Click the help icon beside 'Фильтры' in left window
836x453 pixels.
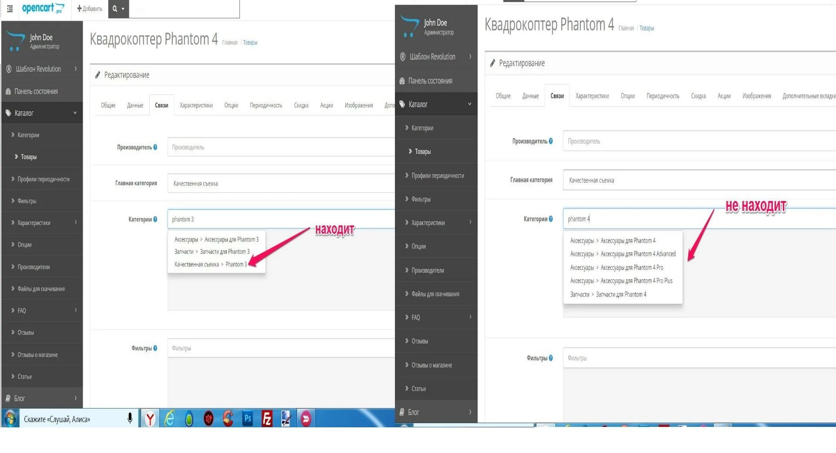coord(155,348)
